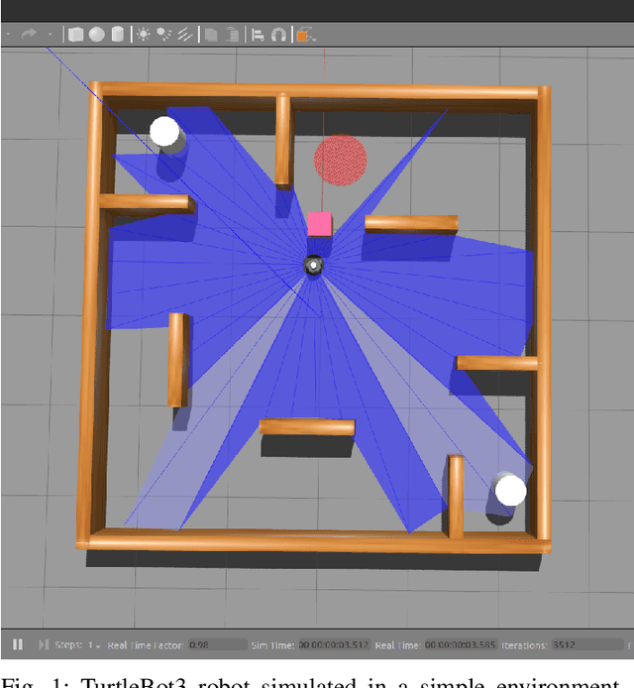The width and height of the screenshot is (634, 688).
Task: Click the copy icon in toolbar
Action: pos(211,35)
